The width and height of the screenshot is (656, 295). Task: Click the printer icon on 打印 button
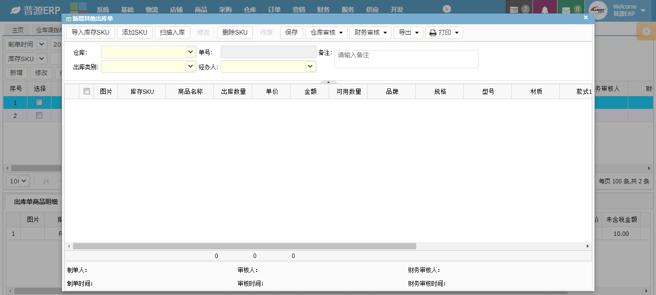433,33
